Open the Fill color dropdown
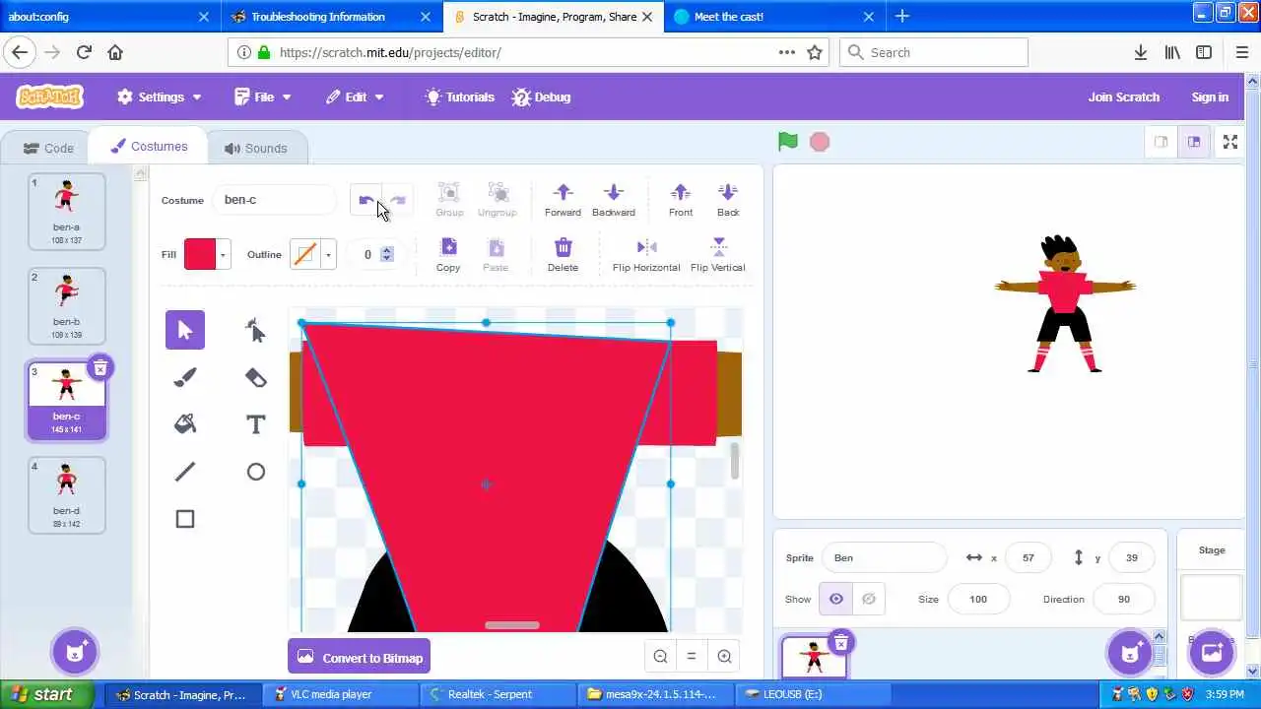1261x709 pixels. (224, 255)
